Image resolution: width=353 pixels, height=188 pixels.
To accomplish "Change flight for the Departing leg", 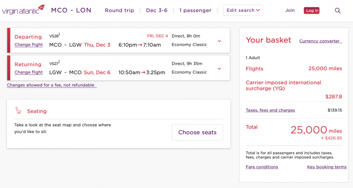I will tap(28, 44).
